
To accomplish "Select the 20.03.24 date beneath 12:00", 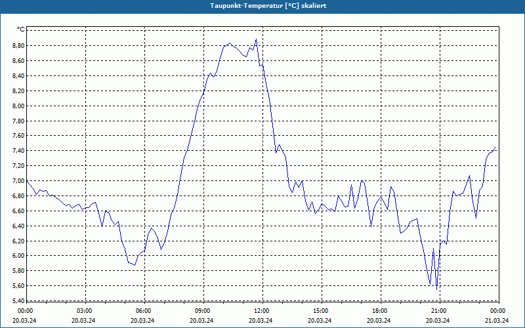I will (x=261, y=320).
